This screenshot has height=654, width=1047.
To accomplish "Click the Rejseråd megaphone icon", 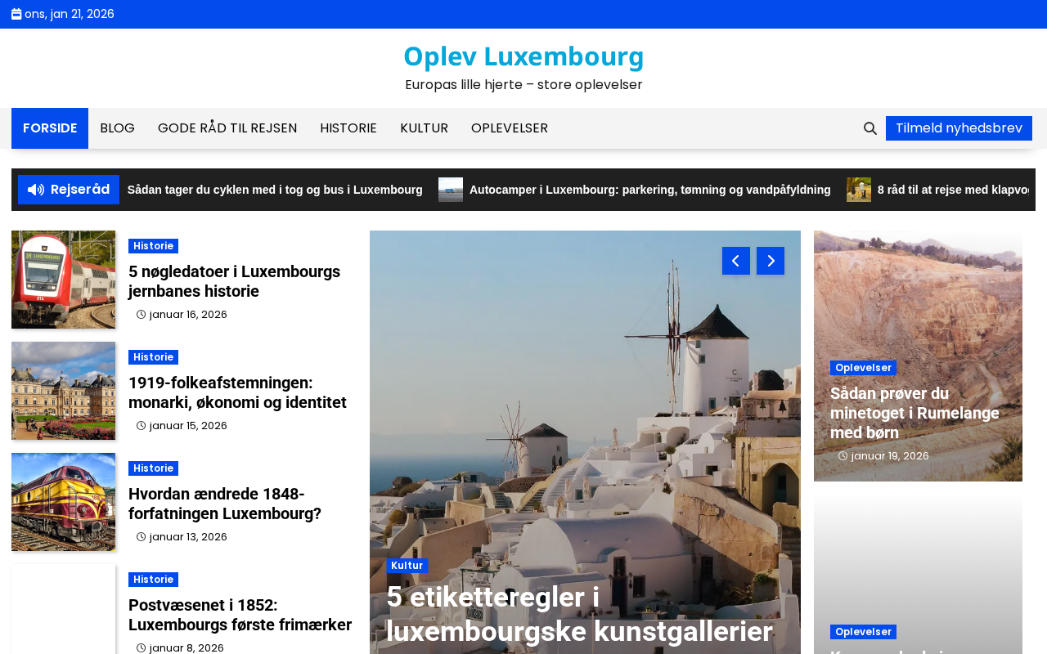I will pyautogui.click(x=36, y=190).
